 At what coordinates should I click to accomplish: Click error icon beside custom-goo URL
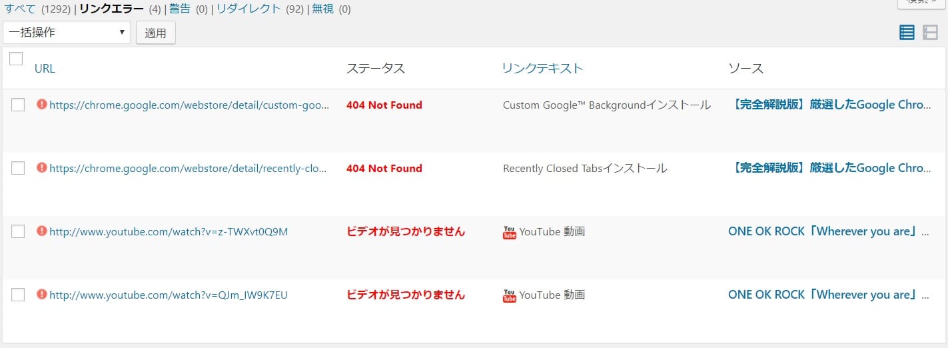pos(42,105)
